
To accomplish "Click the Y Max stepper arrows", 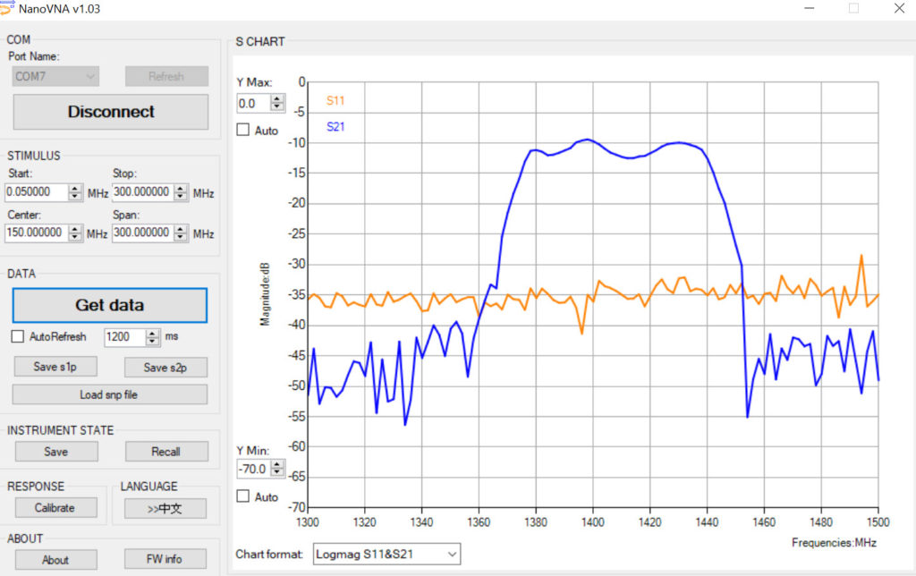I will pos(277,104).
